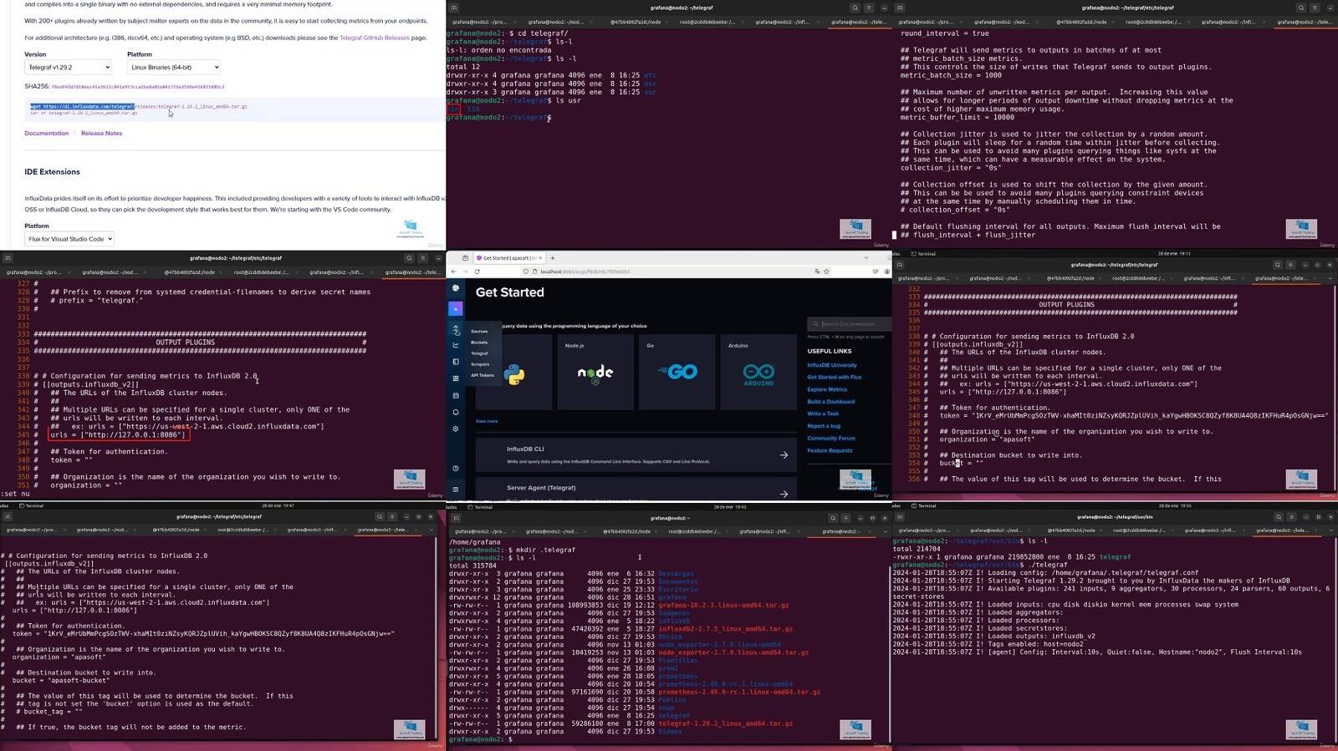Open Load Data icon in InfluxDB sidebar
The height and width of the screenshot is (751, 1338).
click(x=456, y=330)
